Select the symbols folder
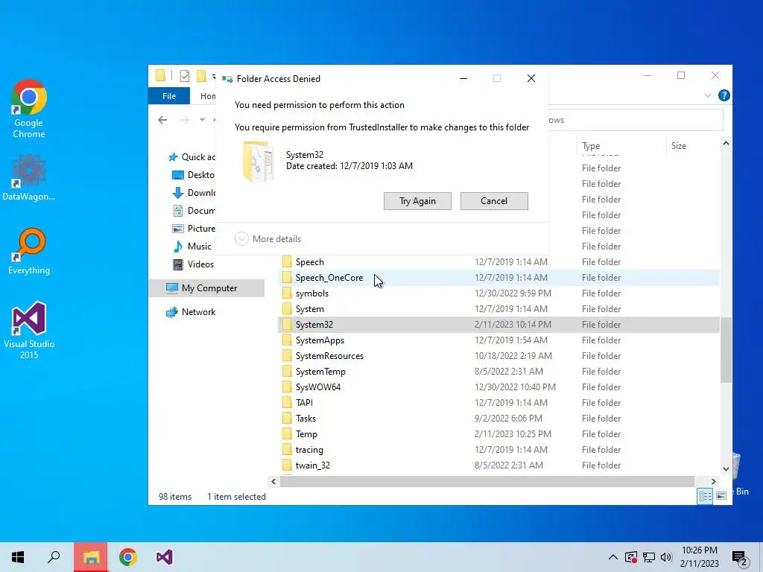The image size is (763, 572). (498, 293)
